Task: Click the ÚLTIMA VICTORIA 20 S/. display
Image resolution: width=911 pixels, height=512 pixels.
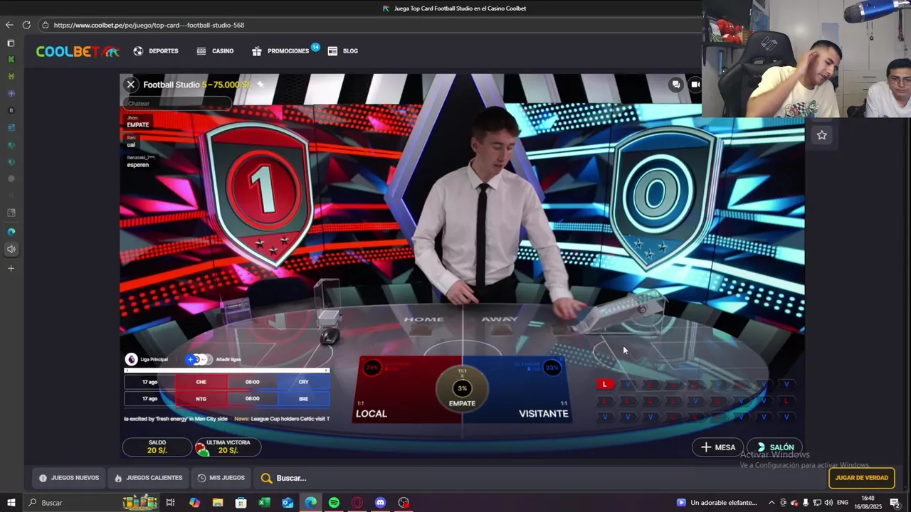Action: tap(228, 447)
